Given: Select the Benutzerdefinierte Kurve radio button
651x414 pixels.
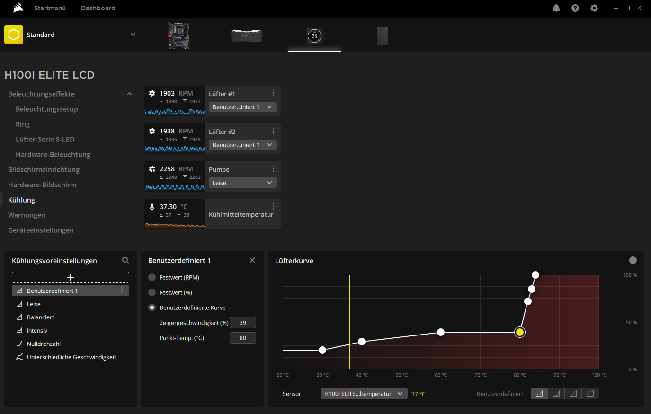Looking at the screenshot, I should [152, 308].
